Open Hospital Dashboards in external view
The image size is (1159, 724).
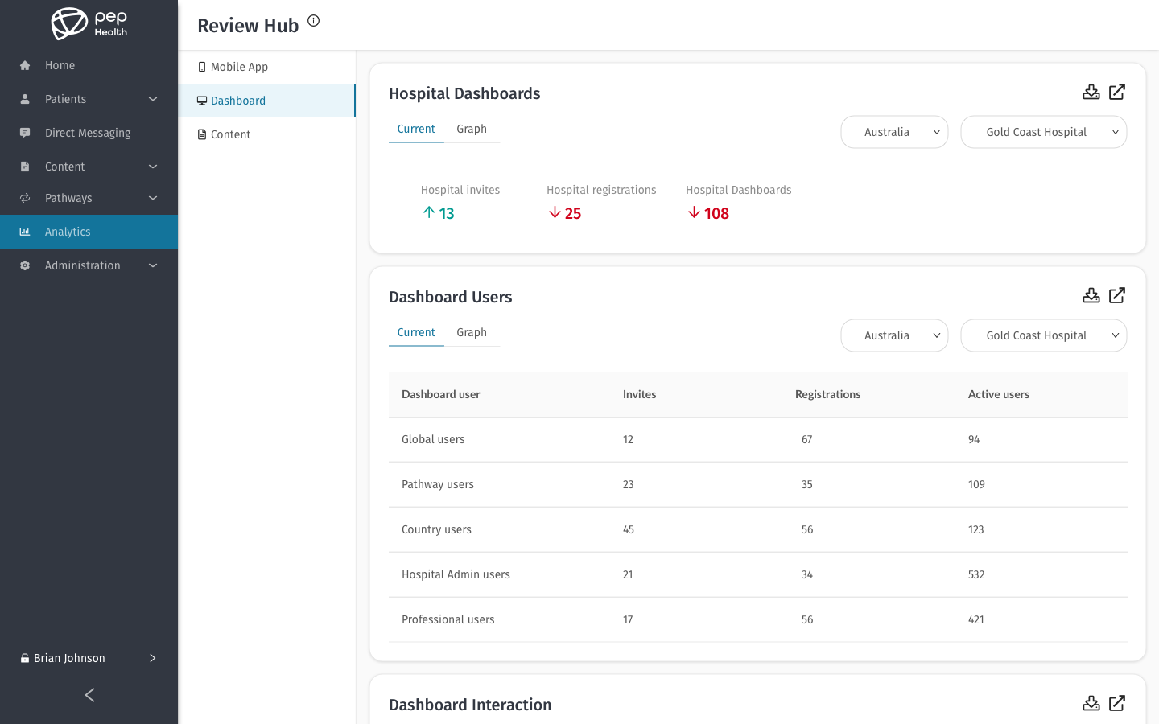pos(1117,92)
